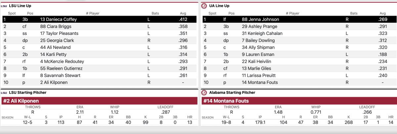Click the LSU logo beside LSU Starting Pitcher

click(4, 93)
